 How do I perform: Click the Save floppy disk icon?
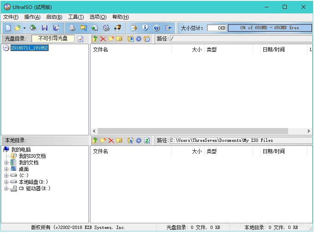coord(45,28)
